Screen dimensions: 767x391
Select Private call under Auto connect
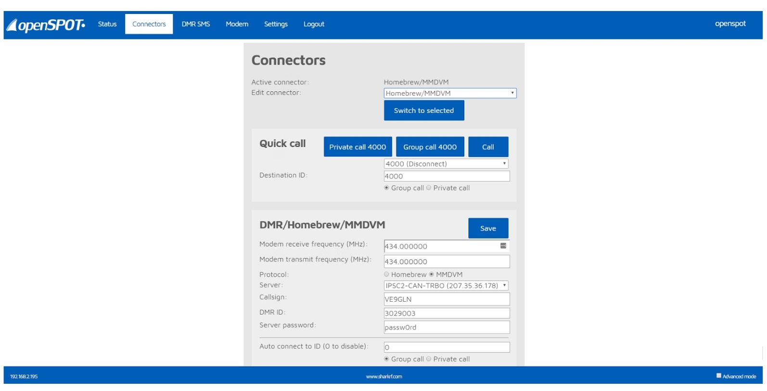(429, 359)
